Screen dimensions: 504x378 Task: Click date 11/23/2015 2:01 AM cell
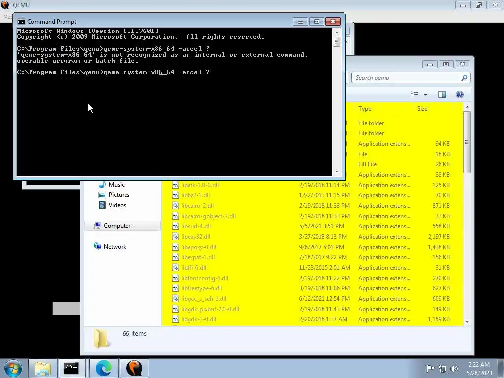pyautogui.click(x=325, y=267)
